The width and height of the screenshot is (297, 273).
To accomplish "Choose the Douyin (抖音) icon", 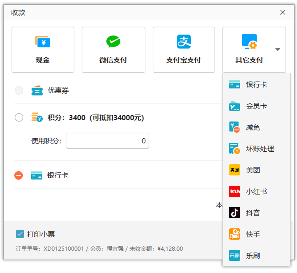I will click(234, 213).
